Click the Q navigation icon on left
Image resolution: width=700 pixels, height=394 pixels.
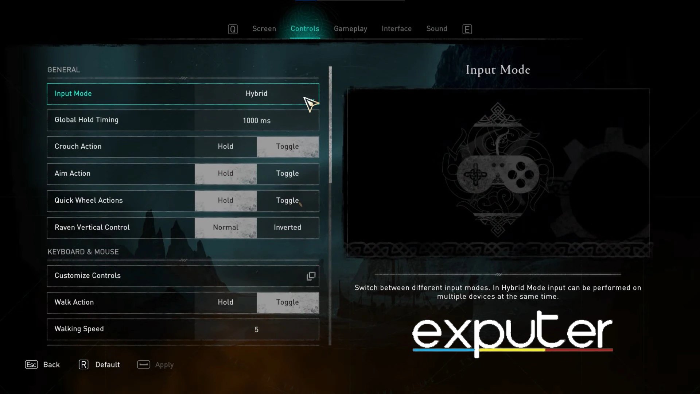coord(233,28)
